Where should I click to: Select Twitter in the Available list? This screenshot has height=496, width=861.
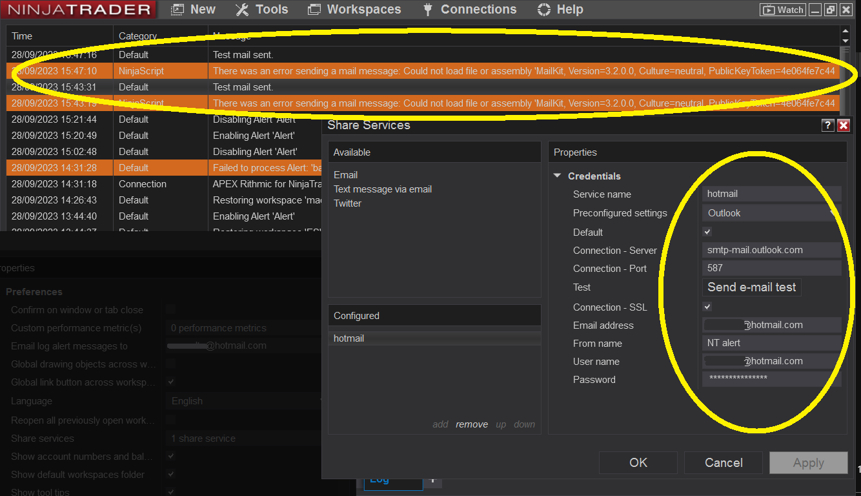click(x=348, y=203)
